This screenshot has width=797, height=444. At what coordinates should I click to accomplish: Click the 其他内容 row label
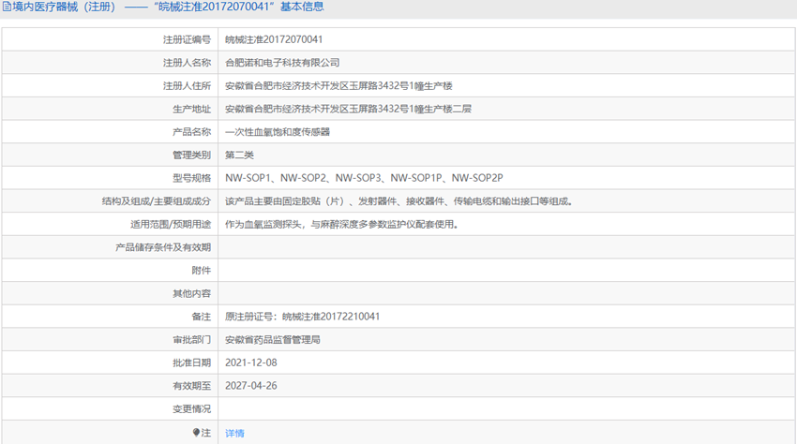(191, 293)
